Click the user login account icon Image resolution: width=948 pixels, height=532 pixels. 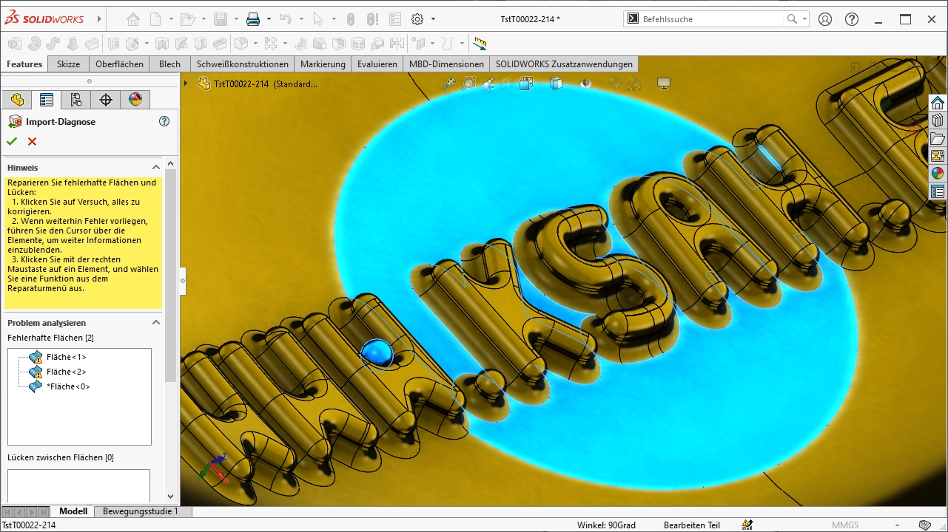point(825,19)
